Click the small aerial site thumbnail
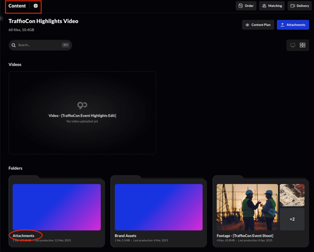This screenshot has width=314, height=252. click(x=292, y=195)
